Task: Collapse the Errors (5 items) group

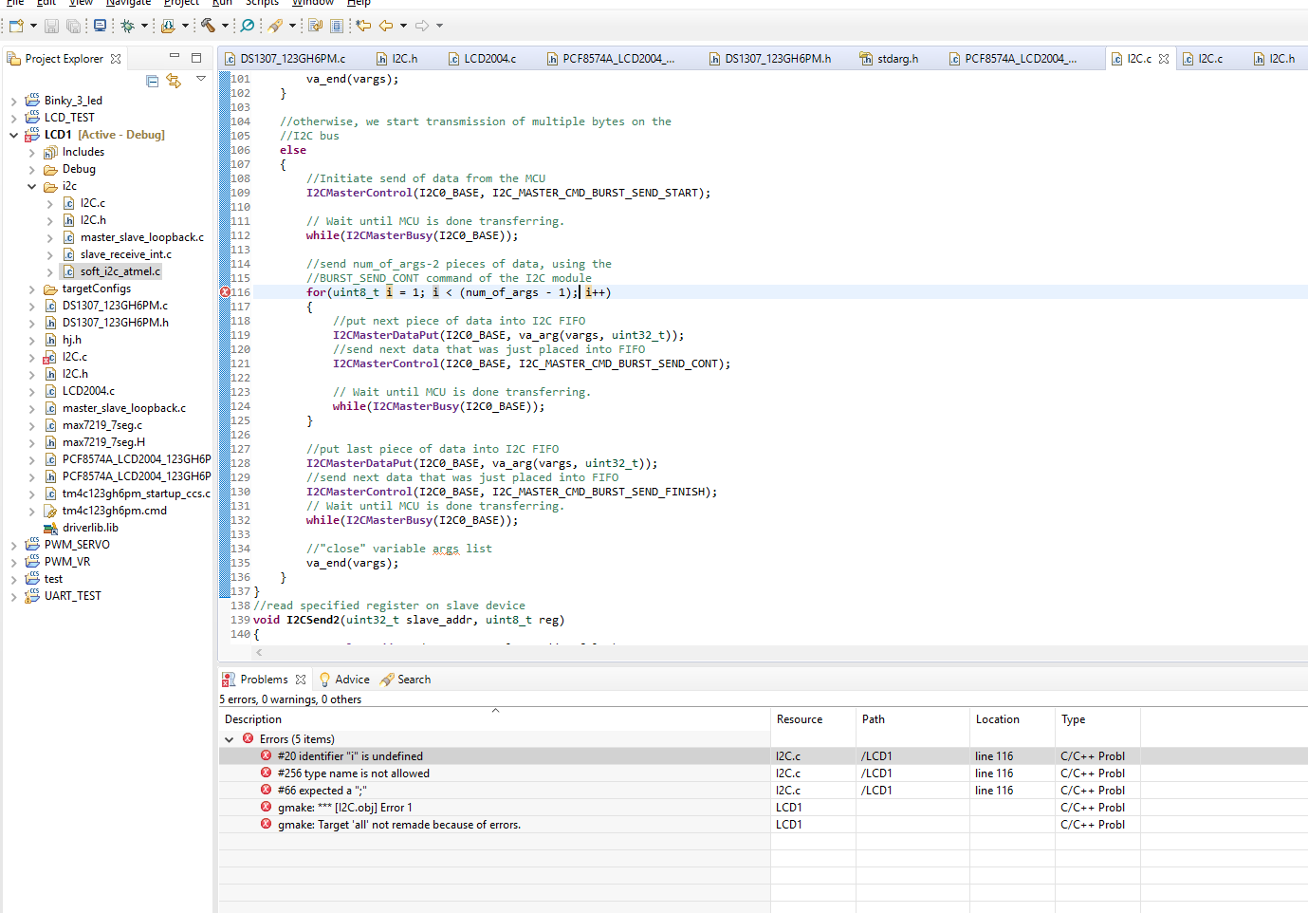Action: point(229,739)
